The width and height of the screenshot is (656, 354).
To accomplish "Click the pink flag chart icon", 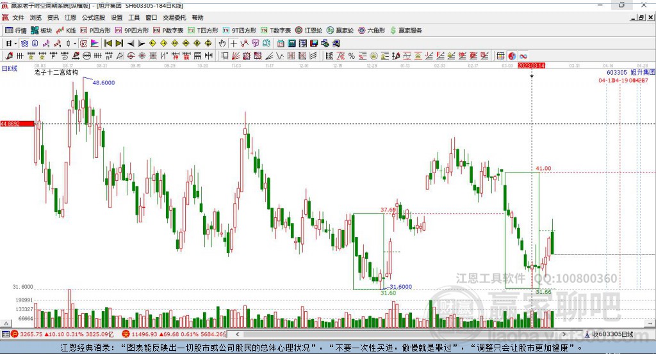I will [x=95, y=43].
